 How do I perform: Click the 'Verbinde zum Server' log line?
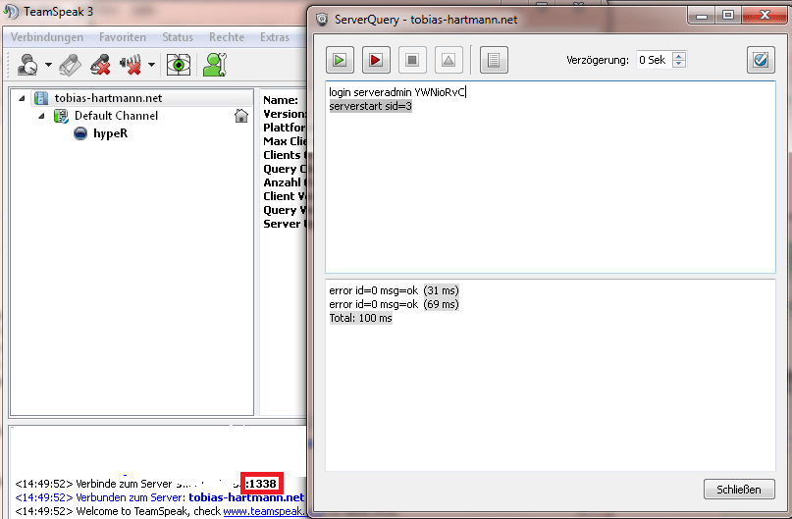click(x=146, y=484)
